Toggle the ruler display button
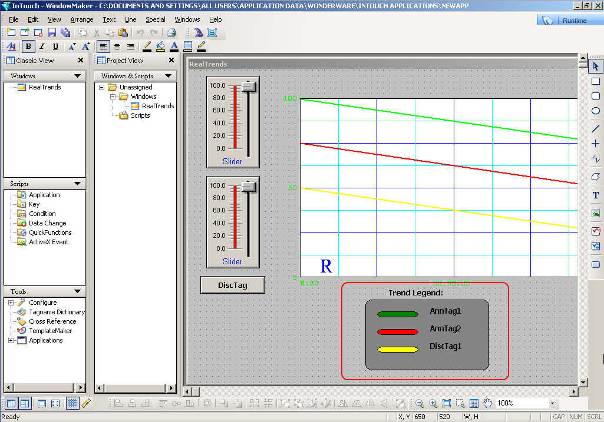The image size is (604, 422). [x=86, y=403]
